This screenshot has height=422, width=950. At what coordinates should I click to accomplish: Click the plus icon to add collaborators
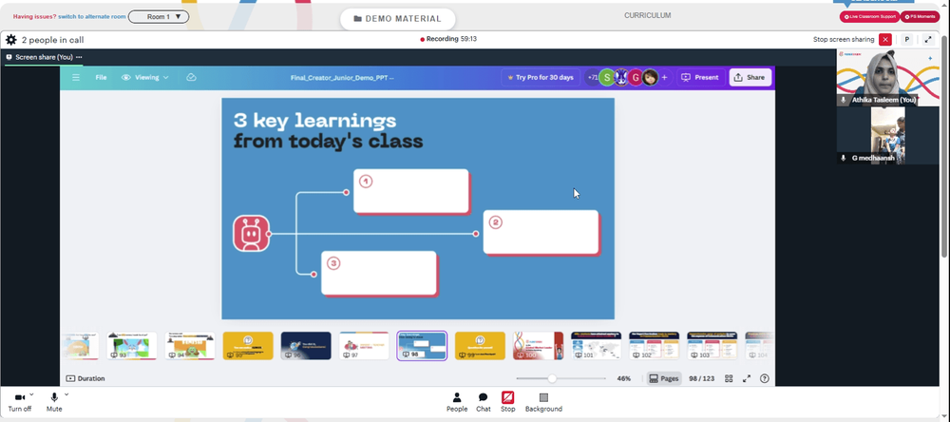tap(664, 78)
